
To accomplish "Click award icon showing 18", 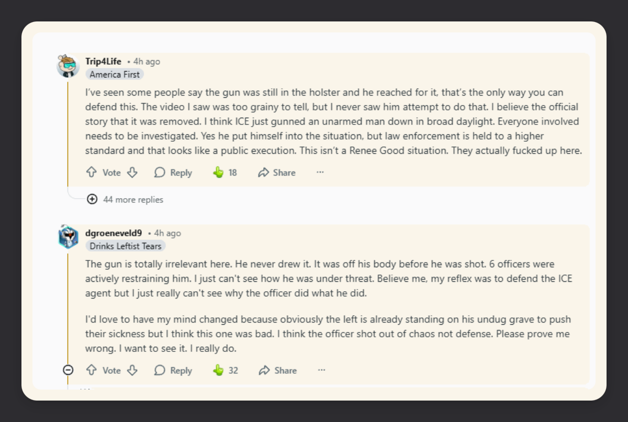I will pyautogui.click(x=219, y=173).
